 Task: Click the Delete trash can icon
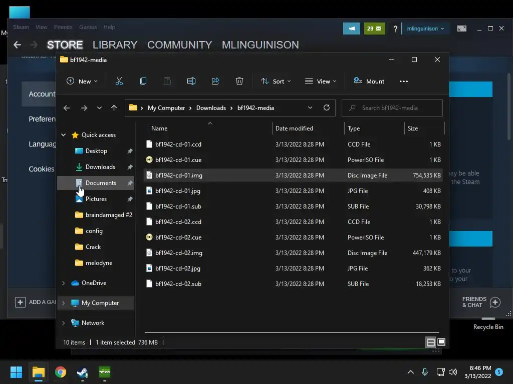click(239, 81)
